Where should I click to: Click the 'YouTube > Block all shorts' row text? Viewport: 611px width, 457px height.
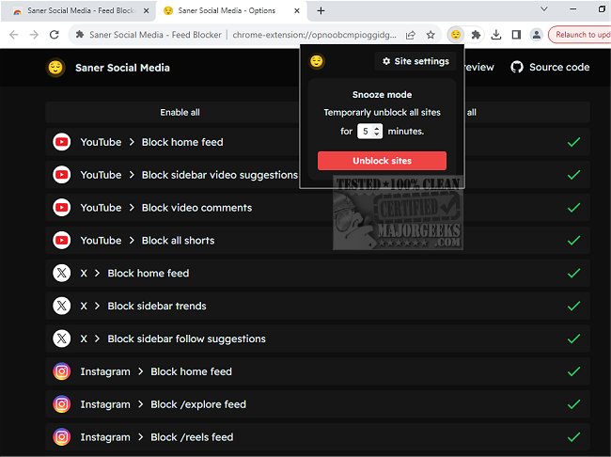148,240
